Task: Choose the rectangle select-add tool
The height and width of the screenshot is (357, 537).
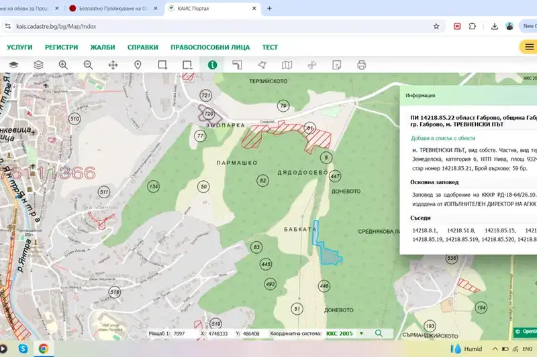Action: coord(162,65)
